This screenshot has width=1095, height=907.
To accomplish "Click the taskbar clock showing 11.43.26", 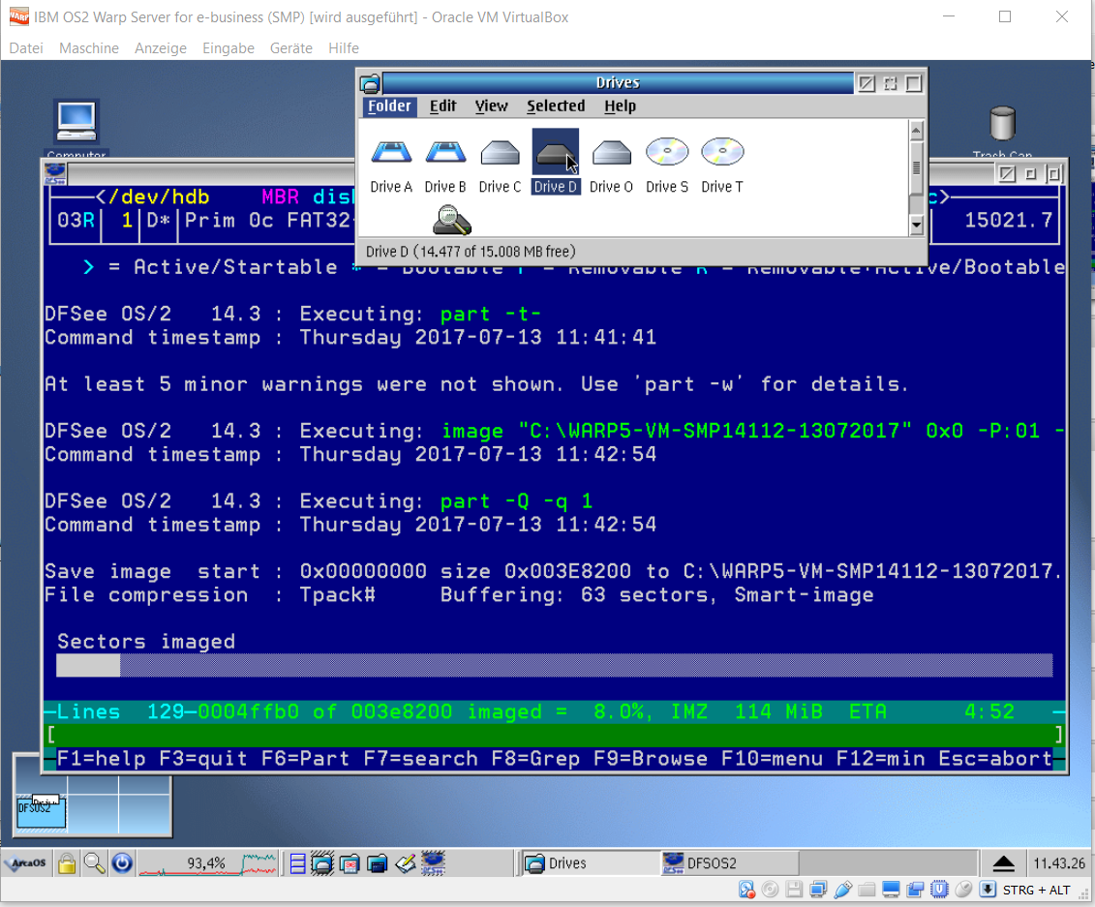I will [1059, 863].
